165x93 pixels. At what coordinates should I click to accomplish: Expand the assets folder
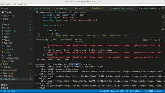coord(6,28)
